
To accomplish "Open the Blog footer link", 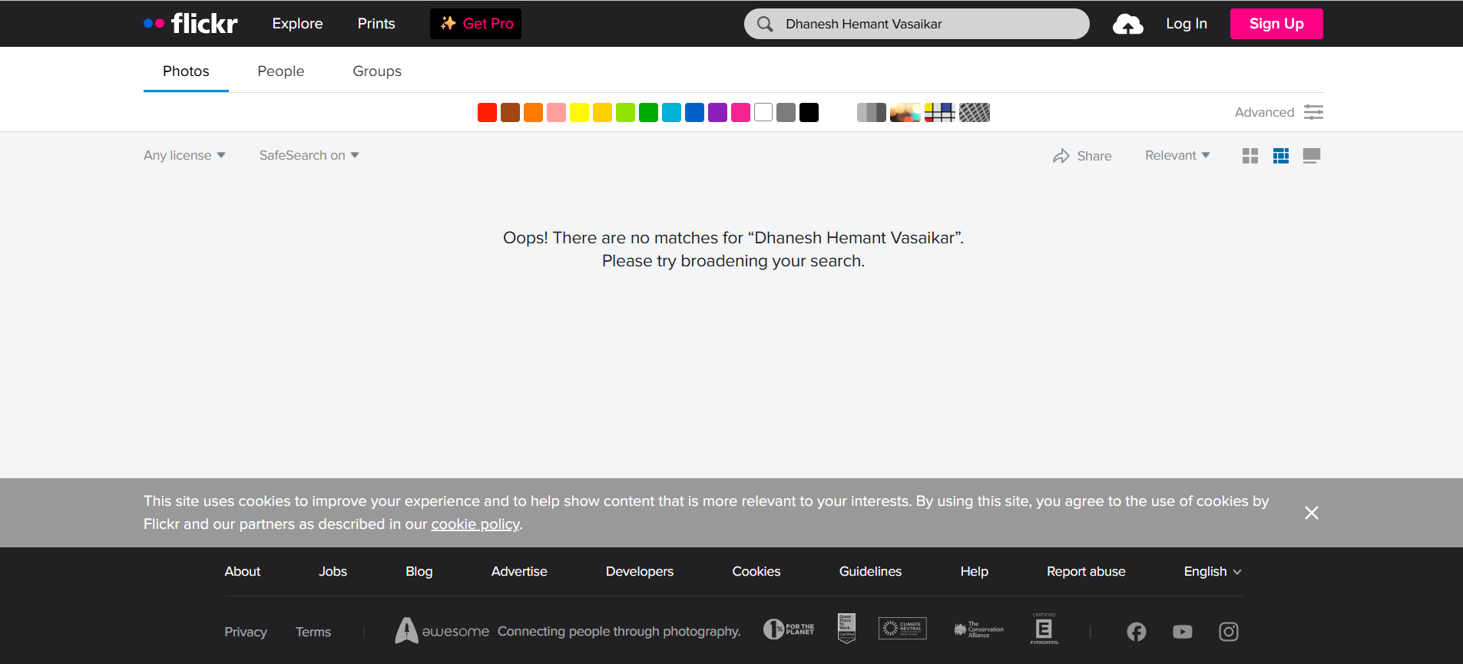I will 419,571.
